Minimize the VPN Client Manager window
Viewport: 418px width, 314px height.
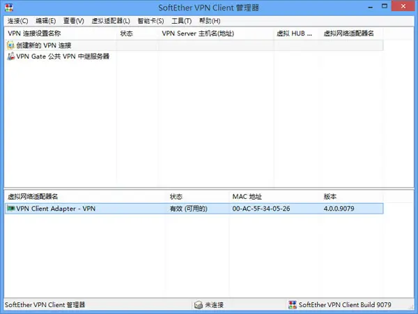pos(371,7)
